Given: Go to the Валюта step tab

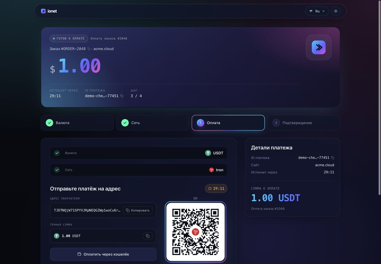Looking at the screenshot, I should [77, 123].
